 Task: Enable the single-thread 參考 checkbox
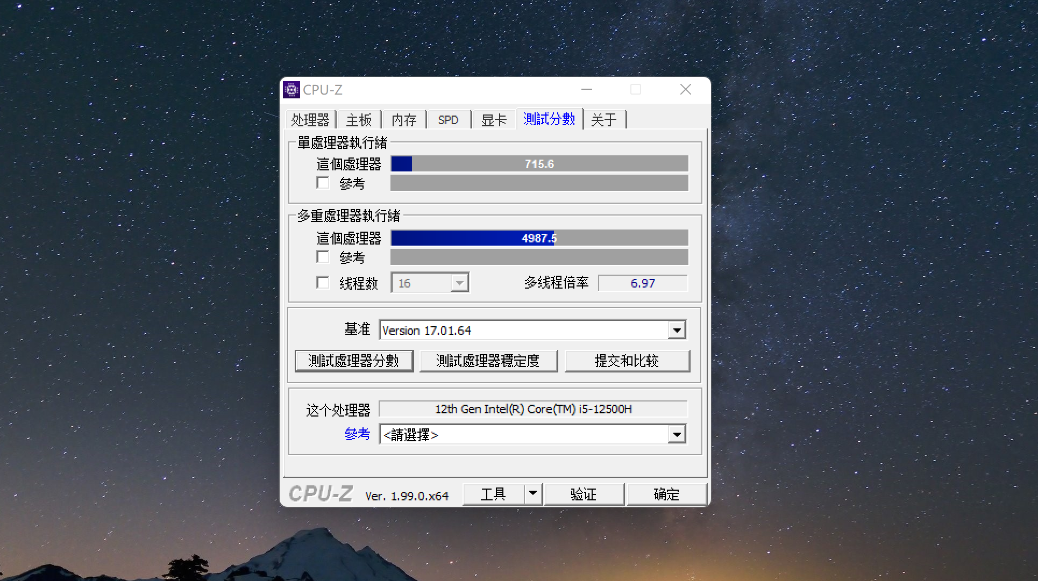pos(323,183)
